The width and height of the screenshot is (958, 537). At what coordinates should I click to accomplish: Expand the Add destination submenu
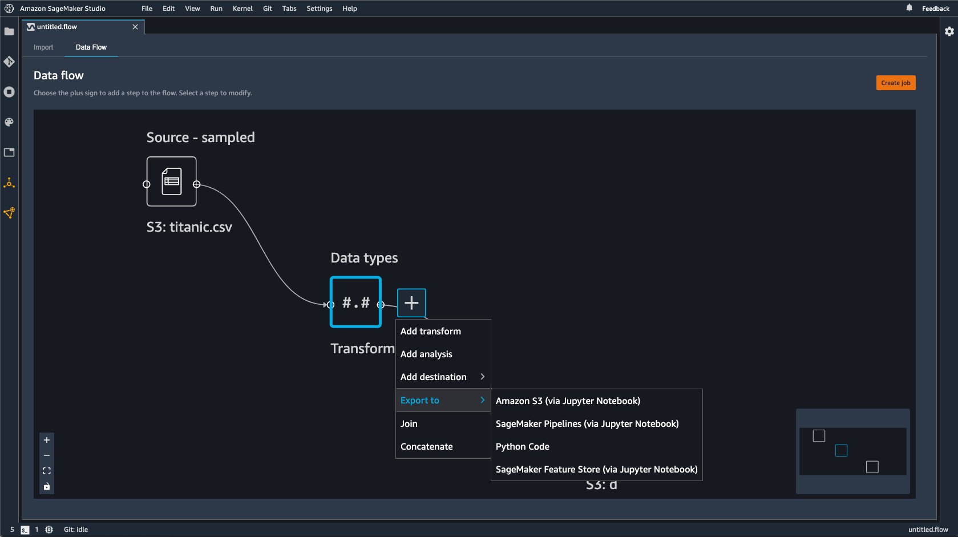442,377
